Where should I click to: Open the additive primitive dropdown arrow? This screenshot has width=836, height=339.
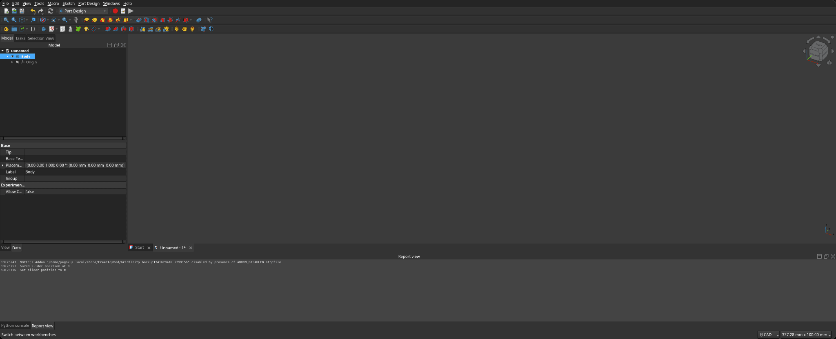pyautogui.click(x=131, y=20)
